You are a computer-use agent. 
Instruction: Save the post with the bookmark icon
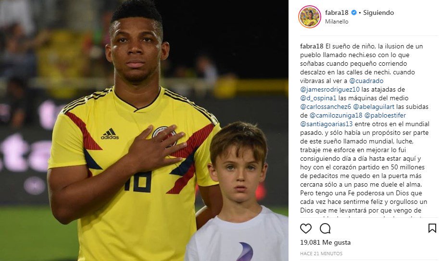click(x=432, y=228)
